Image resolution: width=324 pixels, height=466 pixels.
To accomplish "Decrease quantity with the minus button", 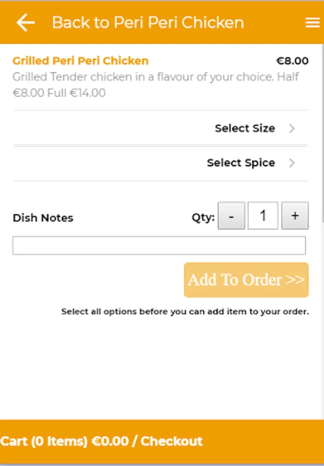I will point(231,216).
